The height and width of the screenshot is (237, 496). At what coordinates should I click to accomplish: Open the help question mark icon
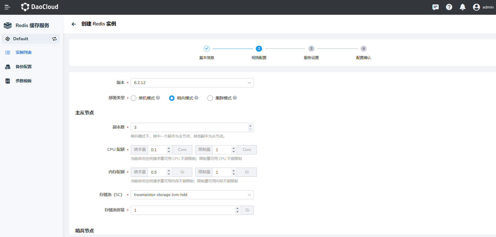[x=449, y=7]
